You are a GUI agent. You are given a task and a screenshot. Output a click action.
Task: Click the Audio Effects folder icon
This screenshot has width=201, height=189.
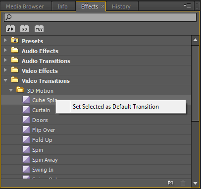(15, 50)
